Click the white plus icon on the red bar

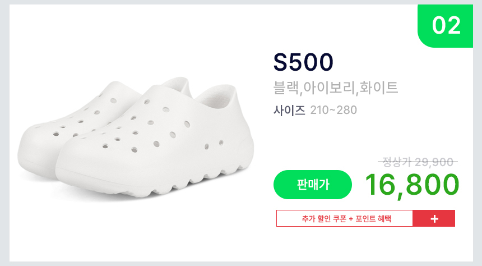click(x=434, y=219)
